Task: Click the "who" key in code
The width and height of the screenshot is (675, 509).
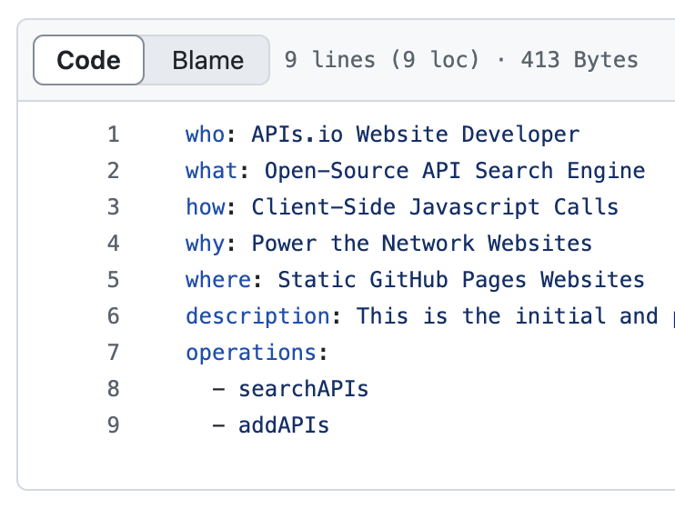Action: coord(205,135)
